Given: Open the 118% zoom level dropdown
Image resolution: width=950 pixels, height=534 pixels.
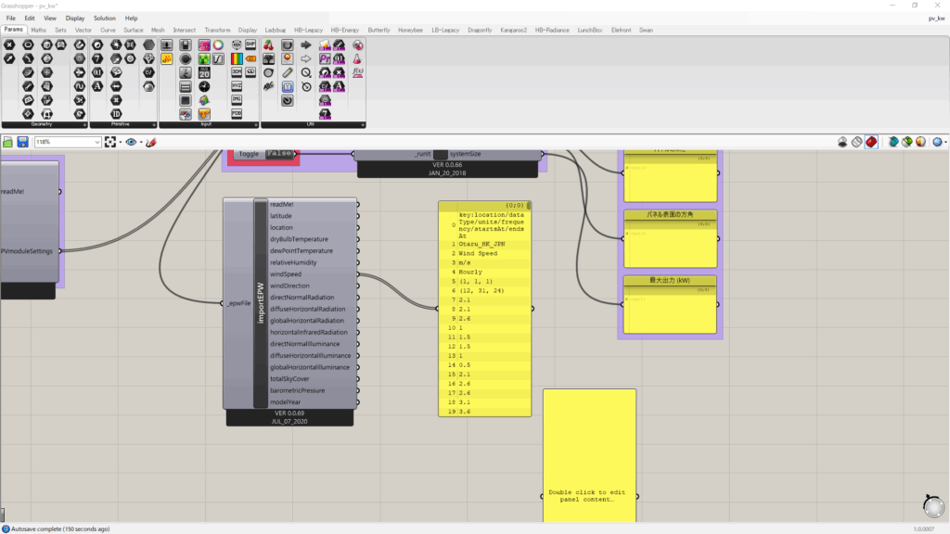Looking at the screenshot, I should [97, 142].
